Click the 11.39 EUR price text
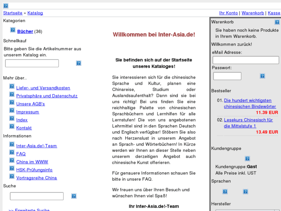The image size is (281, 211). tap(267, 113)
